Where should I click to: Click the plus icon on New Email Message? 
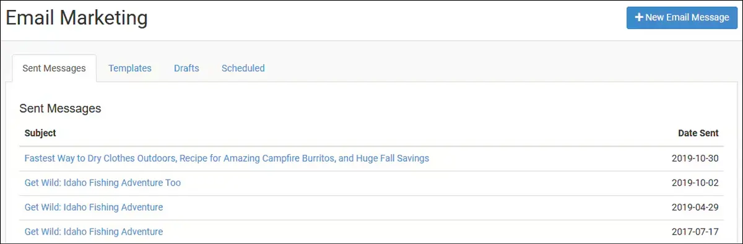639,17
